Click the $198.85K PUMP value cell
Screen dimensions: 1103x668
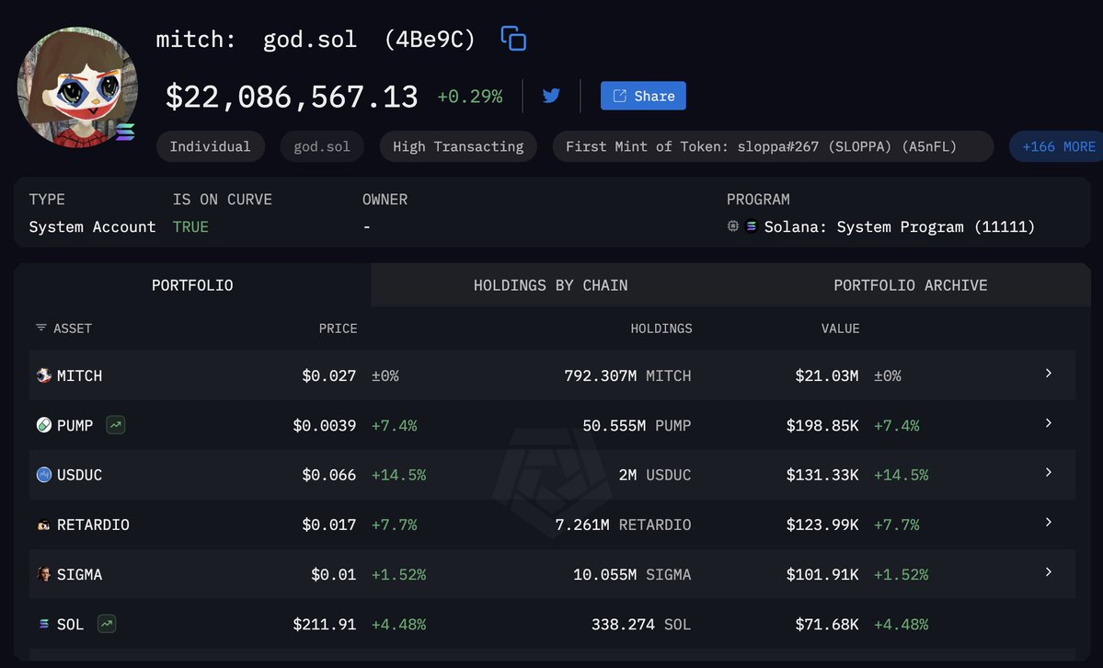[822, 426]
